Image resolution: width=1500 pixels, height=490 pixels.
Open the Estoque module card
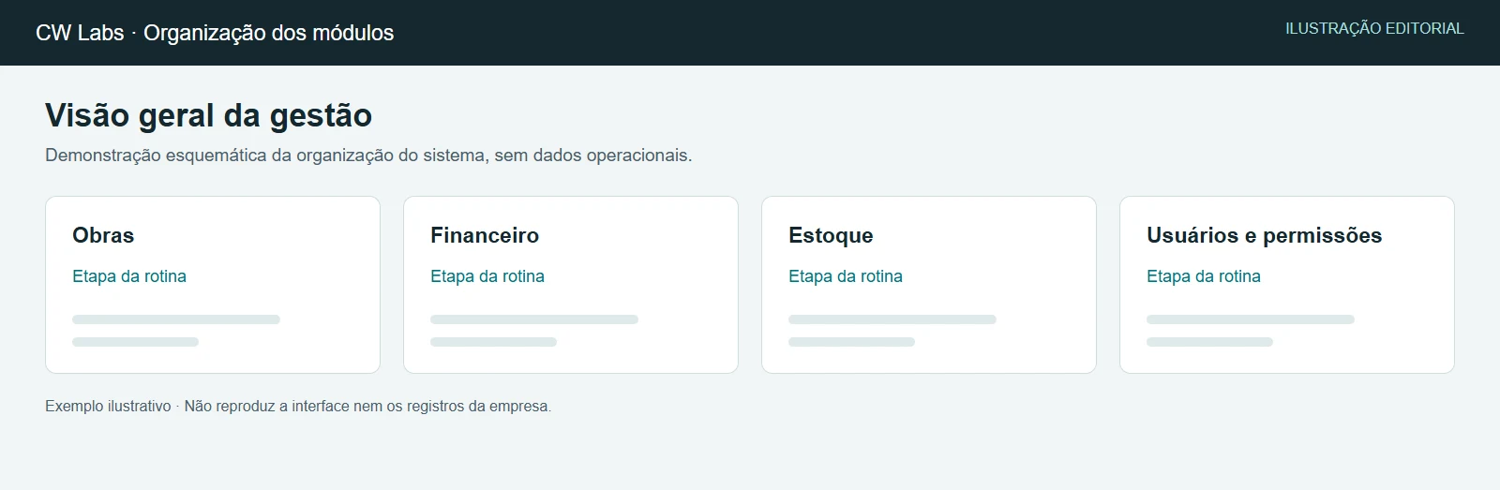(929, 285)
